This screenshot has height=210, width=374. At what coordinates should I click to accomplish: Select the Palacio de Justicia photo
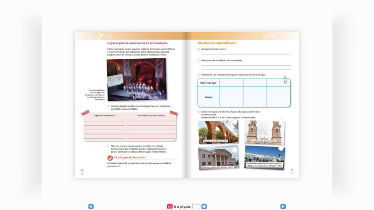(218, 157)
